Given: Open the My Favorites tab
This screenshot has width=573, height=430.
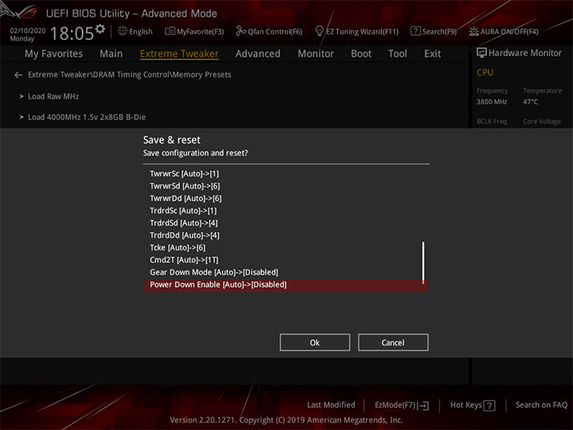Looking at the screenshot, I should click(x=54, y=54).
